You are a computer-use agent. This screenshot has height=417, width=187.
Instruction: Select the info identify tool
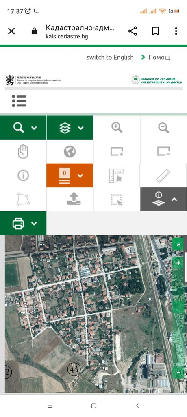(x=23, y=175)
